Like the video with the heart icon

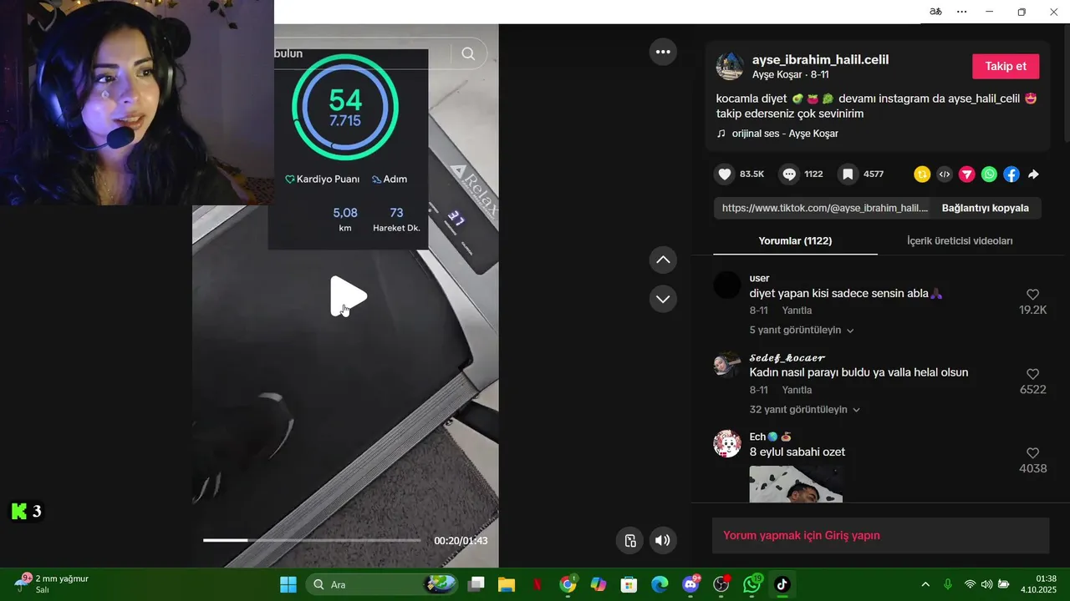[x=725, y=174]
